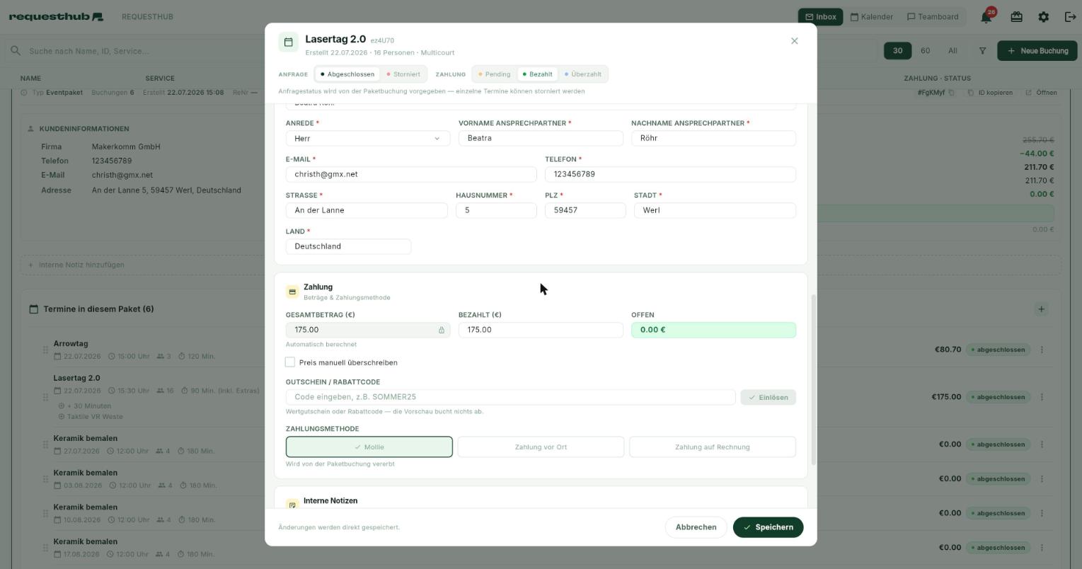Set Zahlung status to Pending
Image resolution: width=1082 pixels, height=569 pixels.
(494, 74)
